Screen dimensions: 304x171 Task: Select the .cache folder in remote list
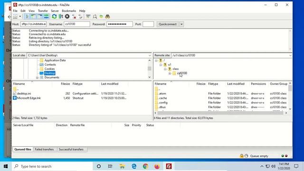pyautogui.click(x=162, y=98)
